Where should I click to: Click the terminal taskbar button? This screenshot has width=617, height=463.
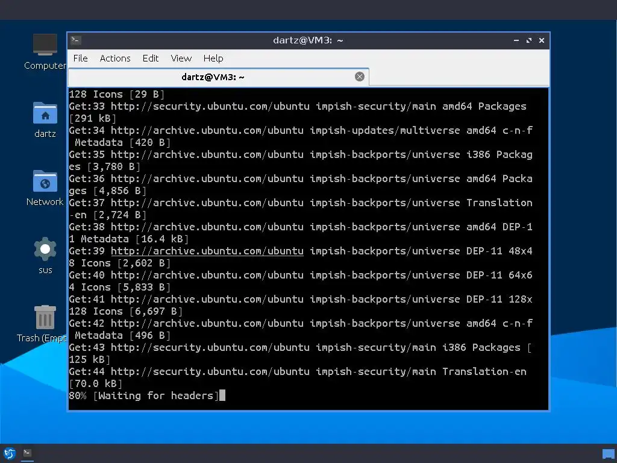click(x=27, y=453)
